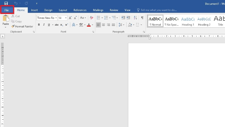Viewport: 225px width, 127px height.
Task: Click the first line indent marker on ruler
Action: (x=150, y=35)
